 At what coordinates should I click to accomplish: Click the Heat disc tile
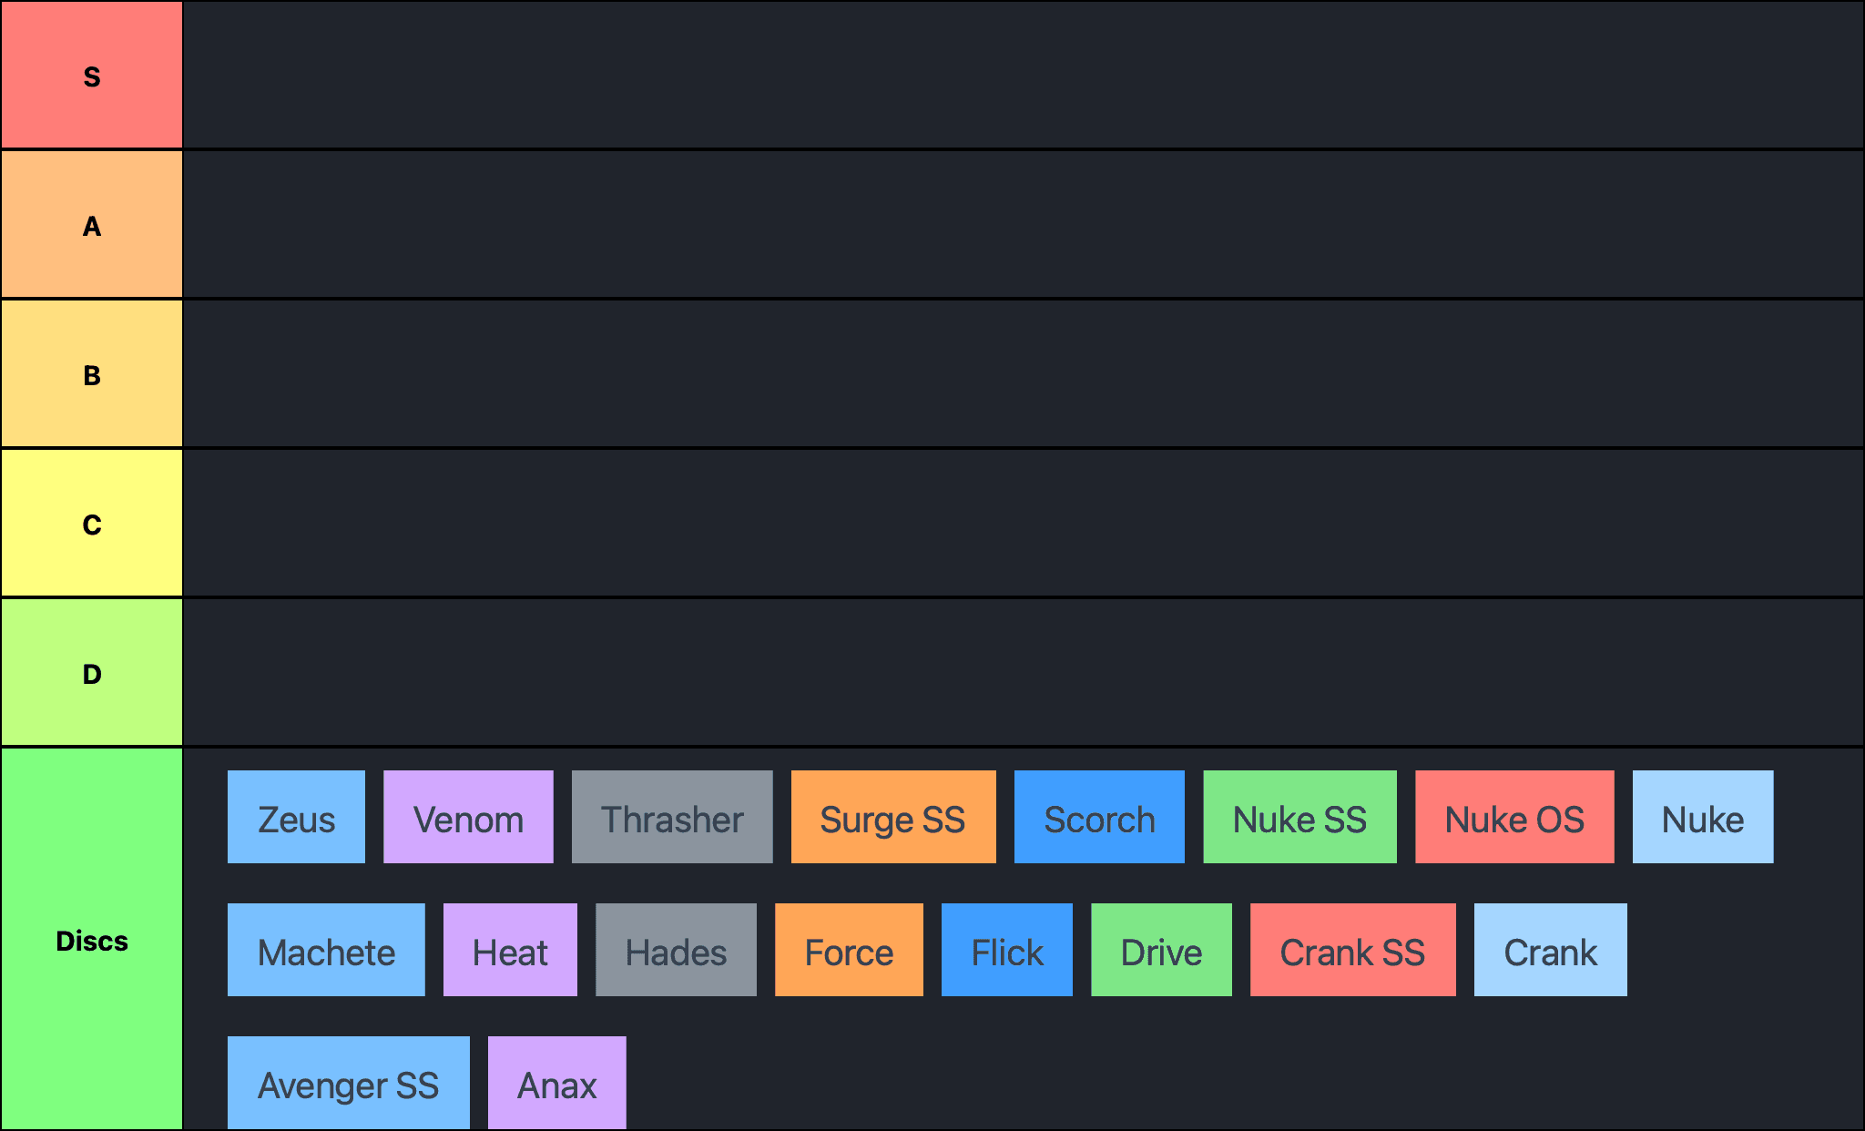[510, 950]
